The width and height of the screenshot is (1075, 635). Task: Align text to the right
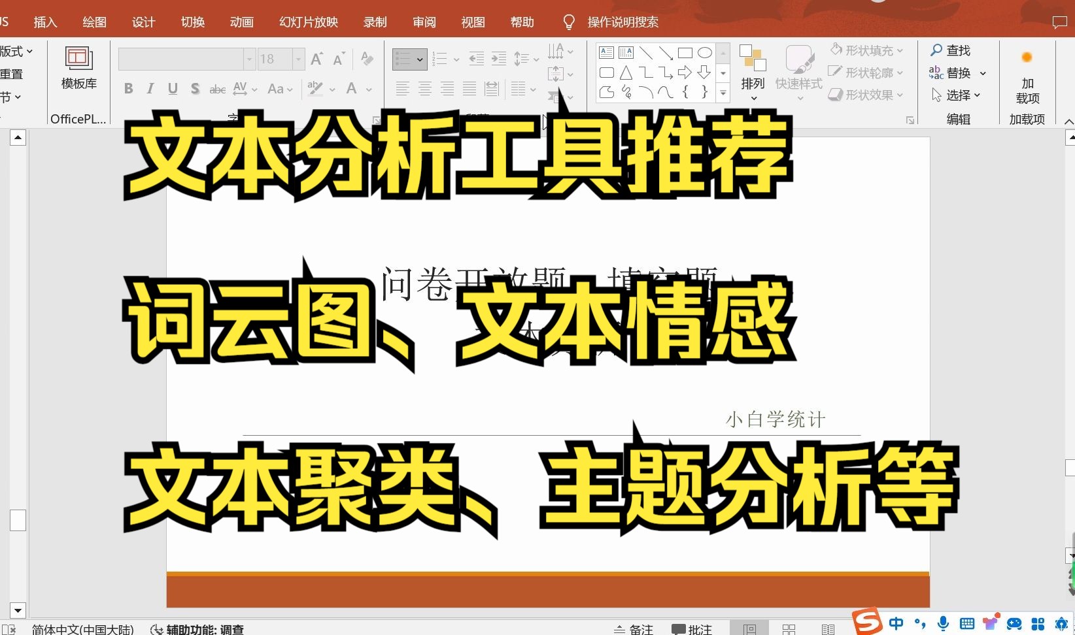coord(447,89)
